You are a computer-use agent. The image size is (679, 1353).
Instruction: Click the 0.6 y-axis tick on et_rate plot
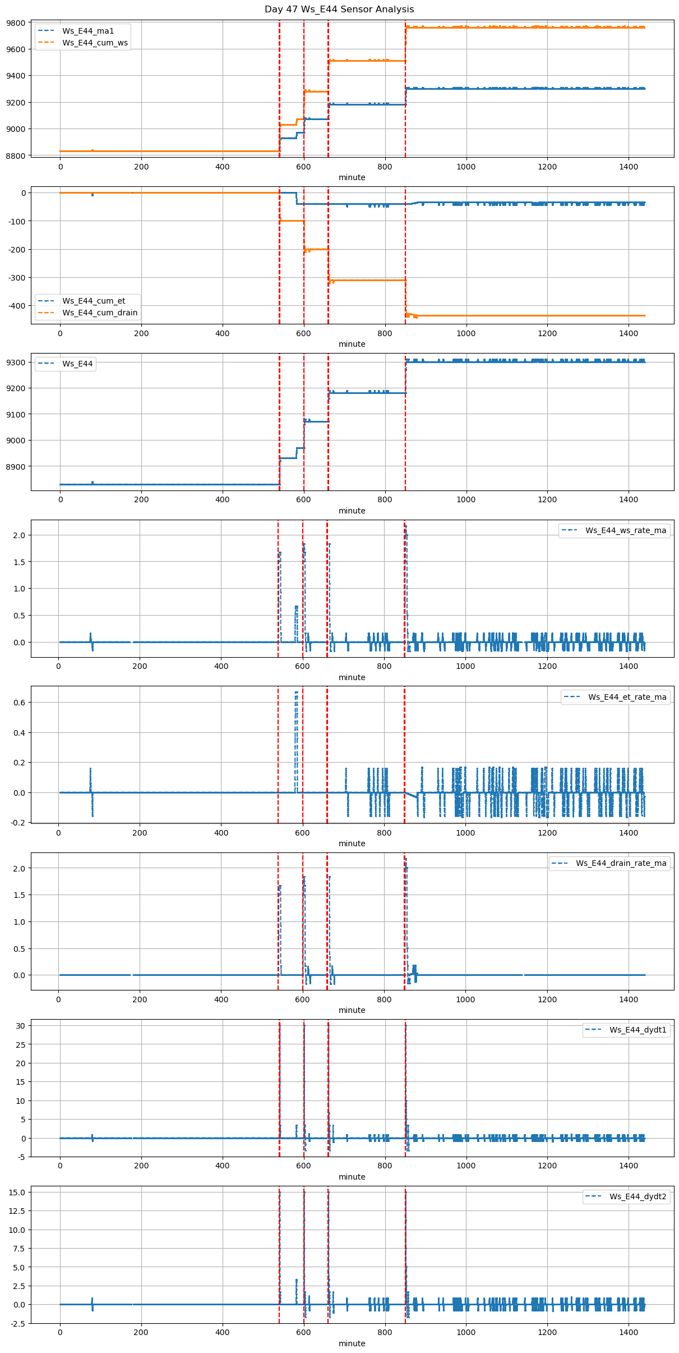point(20,703)
